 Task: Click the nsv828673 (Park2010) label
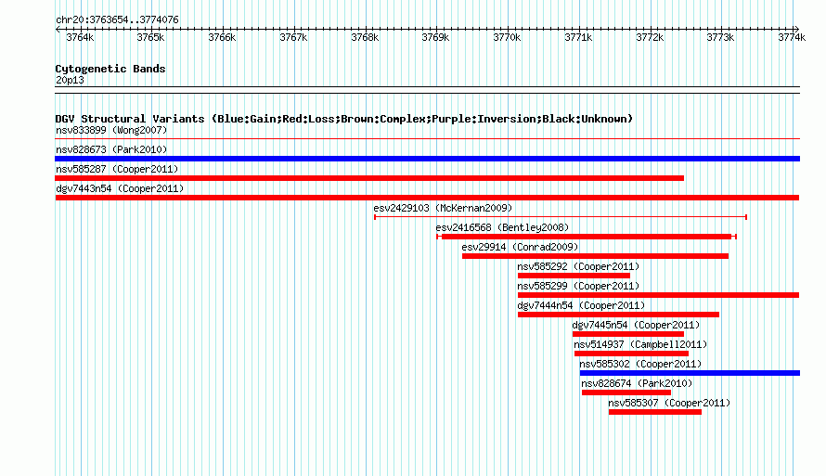click(111, 149)
